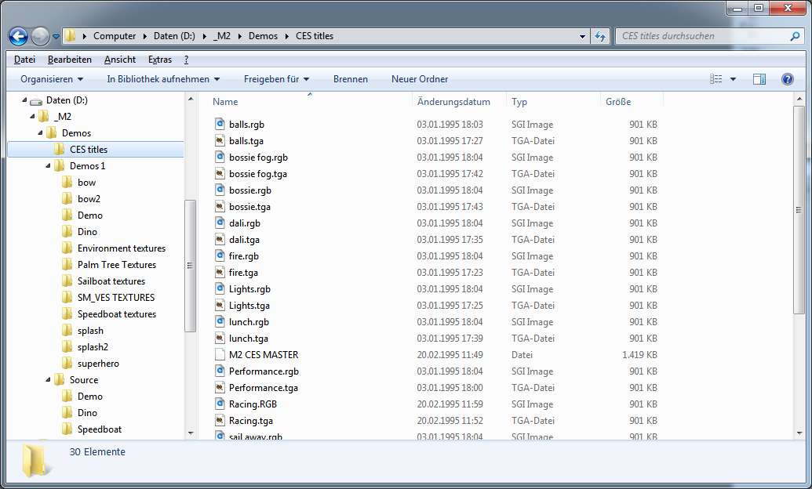Open the view options dropdown arrow

(733, 79)
